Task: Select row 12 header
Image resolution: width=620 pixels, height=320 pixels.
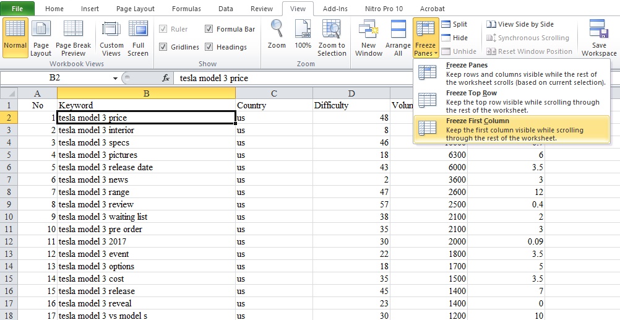Action: pyautogui.click(x=9, y=241)
